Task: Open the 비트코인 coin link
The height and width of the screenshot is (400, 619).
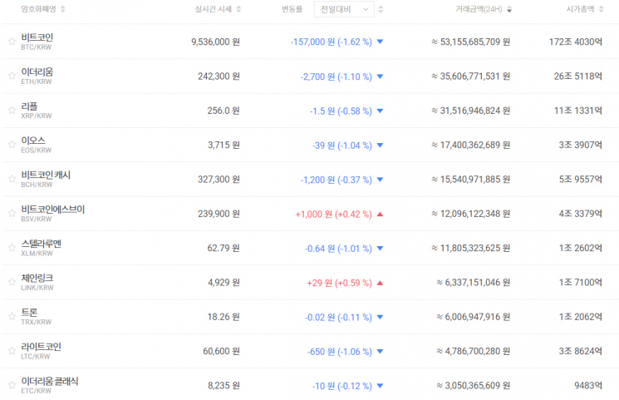Action: pyautogui.click(x=37, y=37)
